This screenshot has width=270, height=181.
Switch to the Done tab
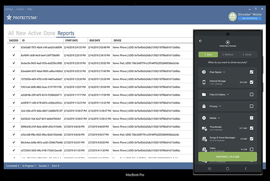pyautogui.click(x=49, y=33)
